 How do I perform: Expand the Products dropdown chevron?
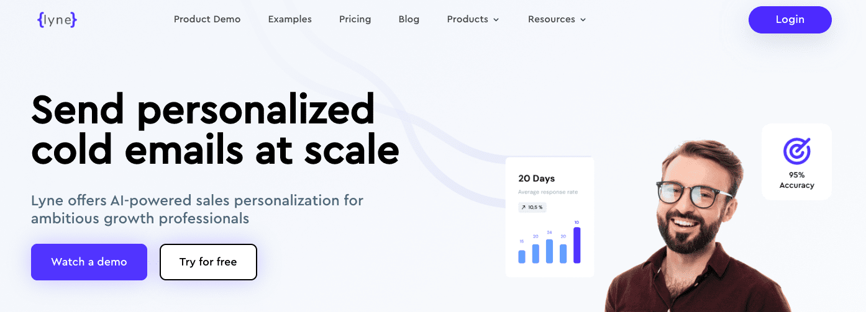click(496, 20)
